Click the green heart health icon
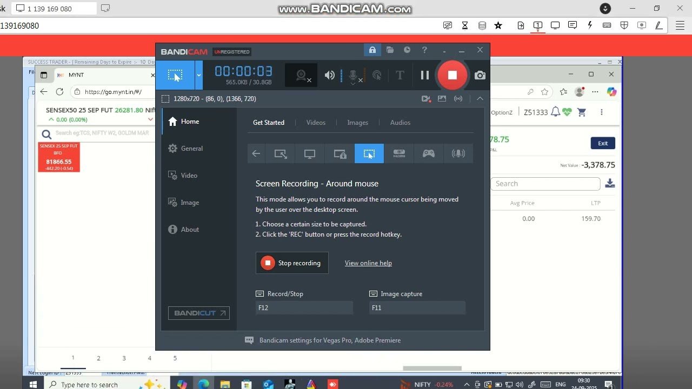 [567, 112]
